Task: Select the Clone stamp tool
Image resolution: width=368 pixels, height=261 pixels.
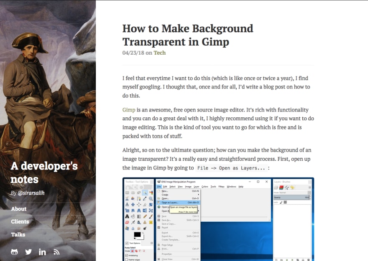Action: point(145,222)
